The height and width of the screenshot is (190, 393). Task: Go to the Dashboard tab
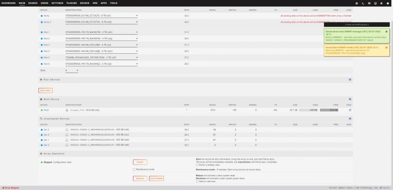click(x=9, y=3)
